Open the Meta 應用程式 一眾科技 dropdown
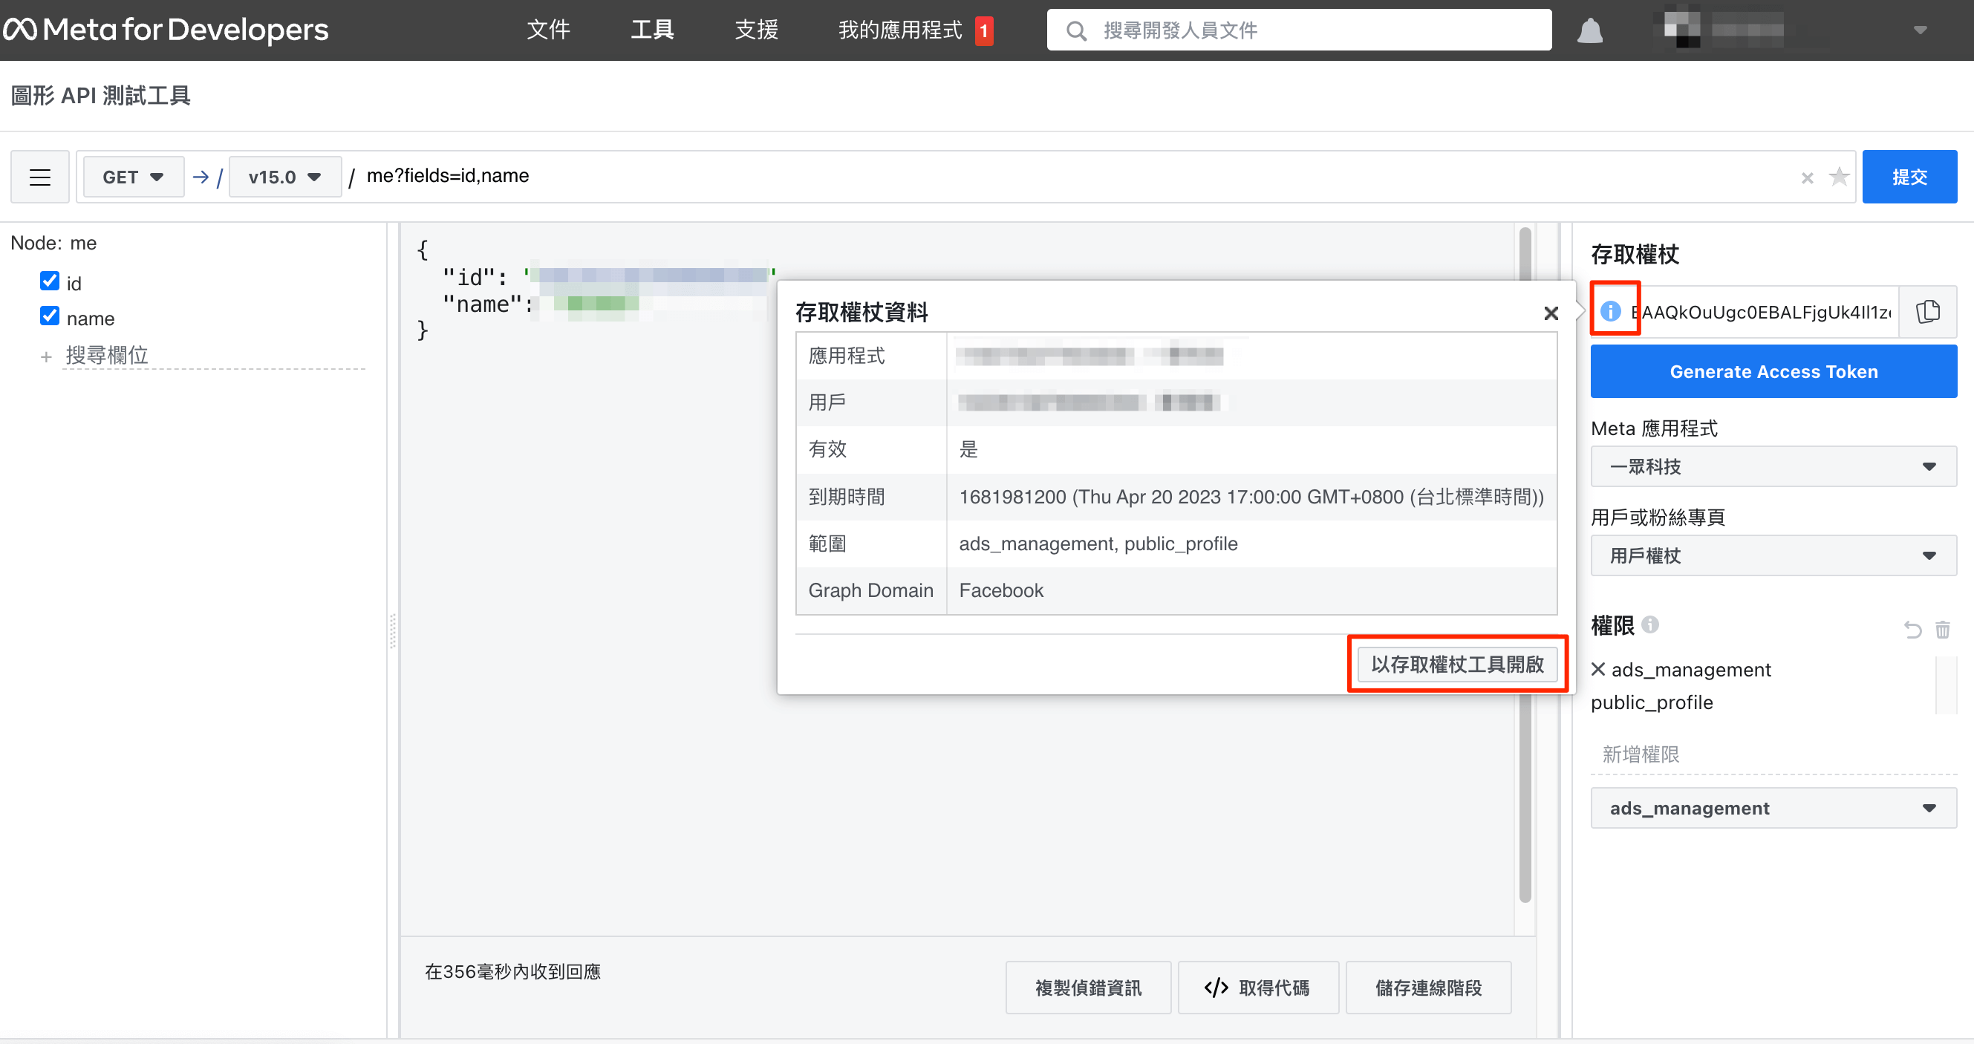This screenshot has height=1044, width=1974. pos(1773,466)
